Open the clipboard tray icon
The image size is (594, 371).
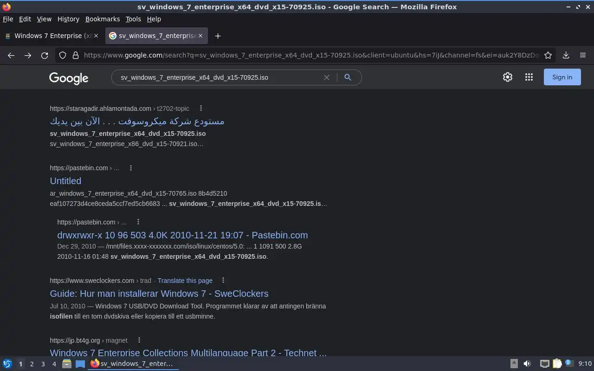click(557, 364)
